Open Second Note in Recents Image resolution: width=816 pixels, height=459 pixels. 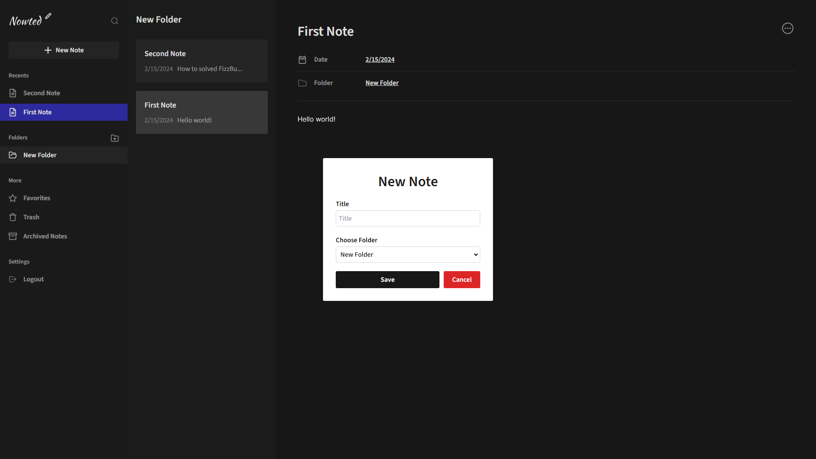coord(42,93)
